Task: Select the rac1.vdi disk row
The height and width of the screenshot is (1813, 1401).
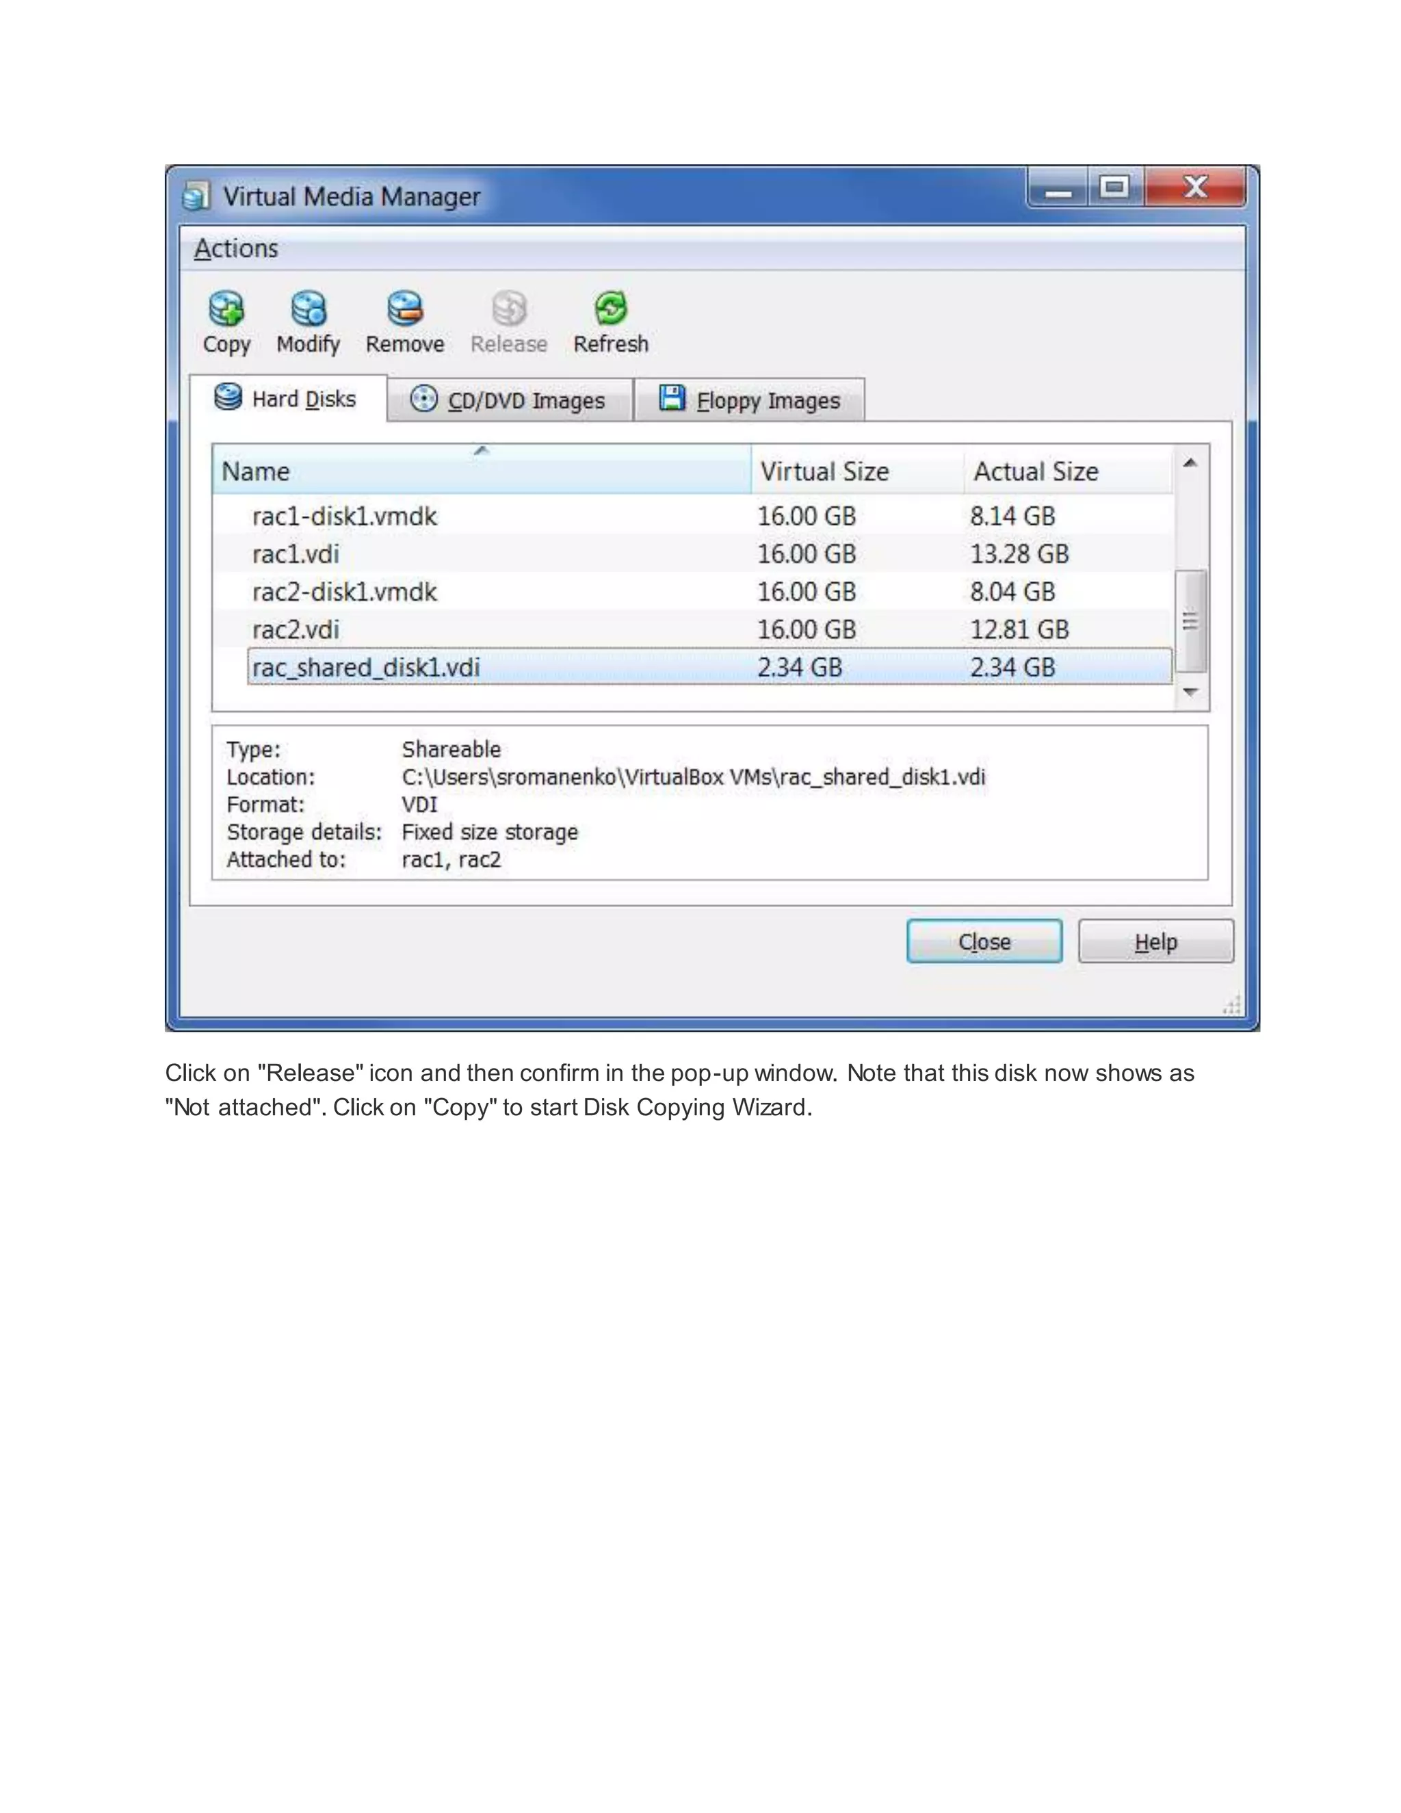Action: pyautogui.click(x=693, y=553)
